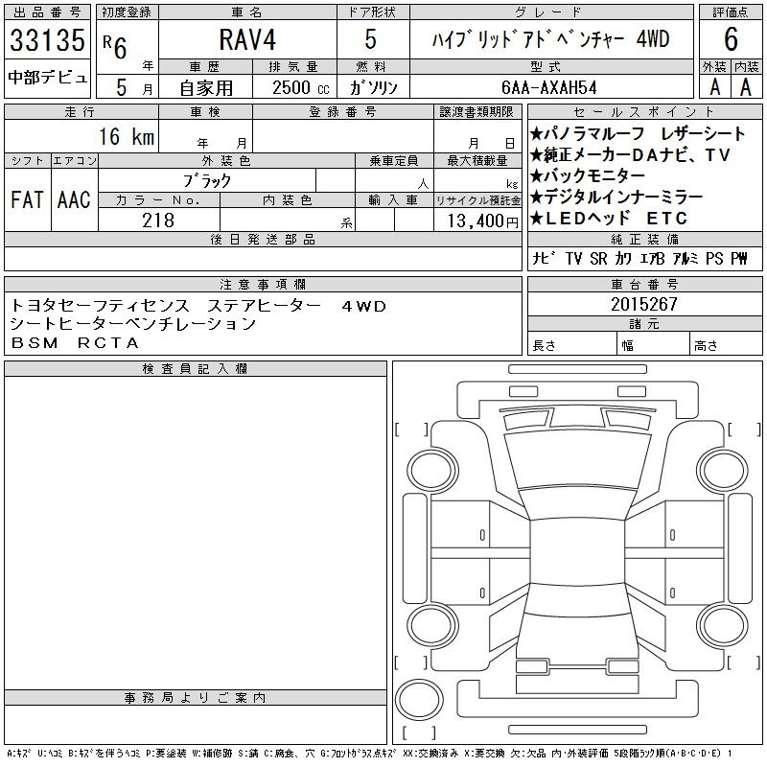Click the 車検 inspection date field
The image size is (767, 767).
[205, 136]
